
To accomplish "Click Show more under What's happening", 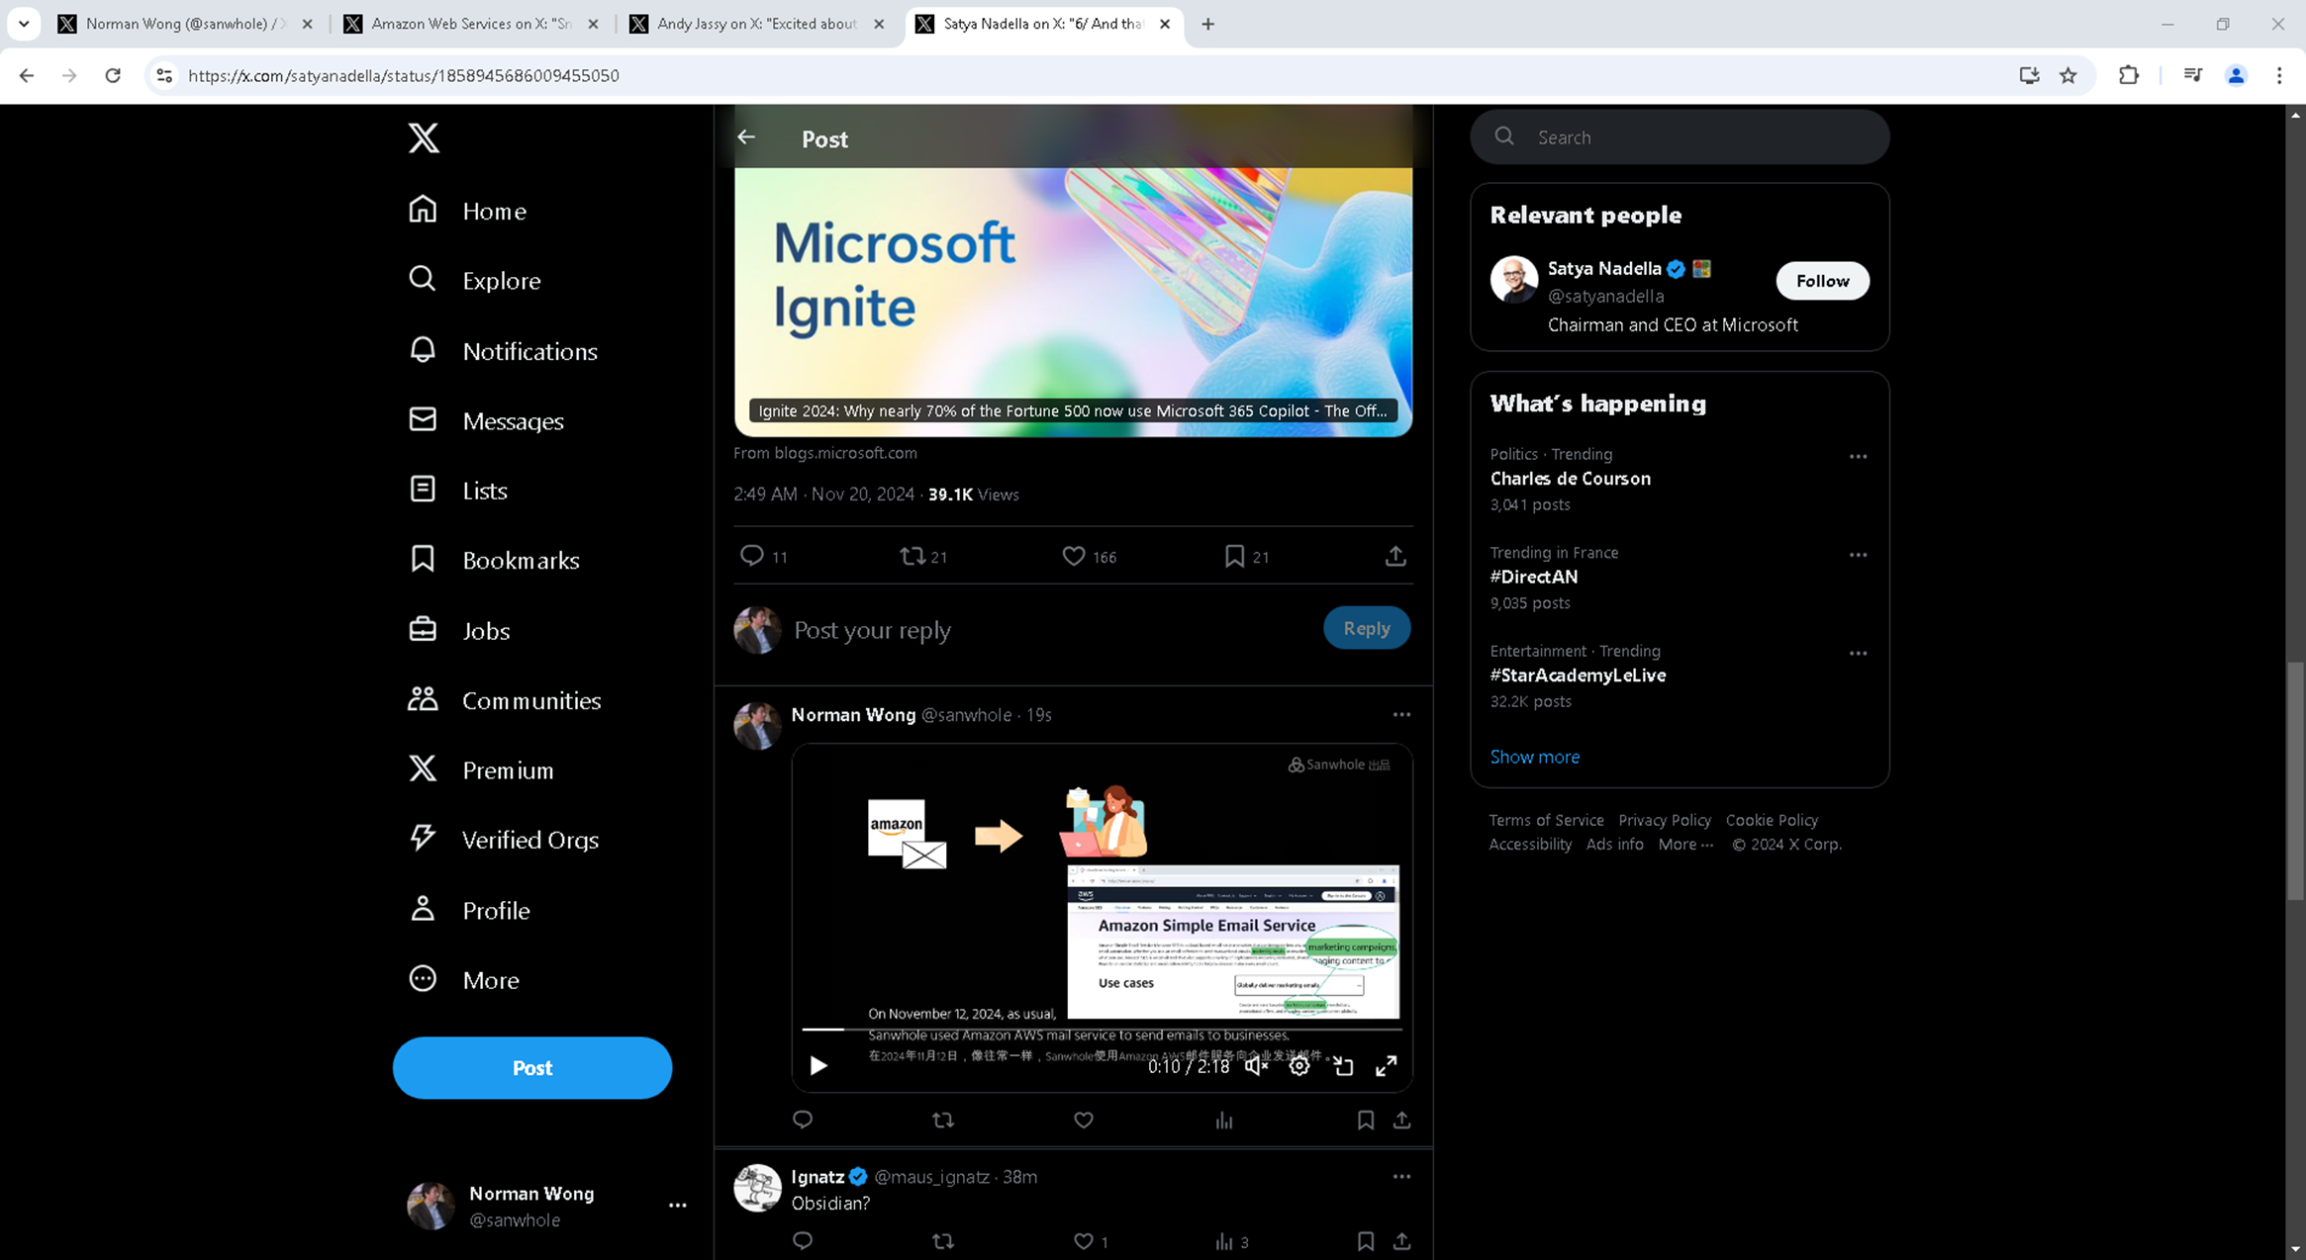I will click(x=1534, y=757).
